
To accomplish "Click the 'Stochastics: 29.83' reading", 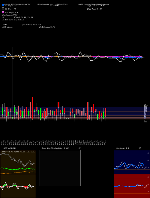I will (x=10, y=15).
